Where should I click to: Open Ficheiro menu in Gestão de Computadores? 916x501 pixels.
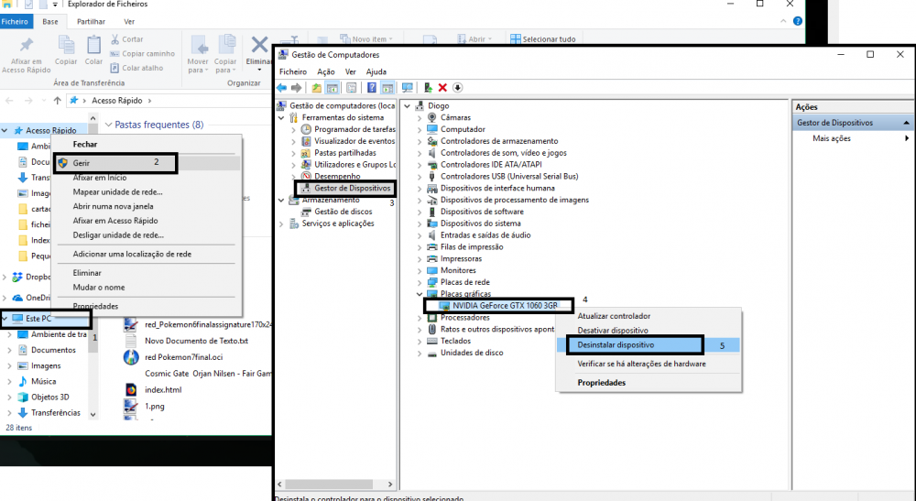293,71
